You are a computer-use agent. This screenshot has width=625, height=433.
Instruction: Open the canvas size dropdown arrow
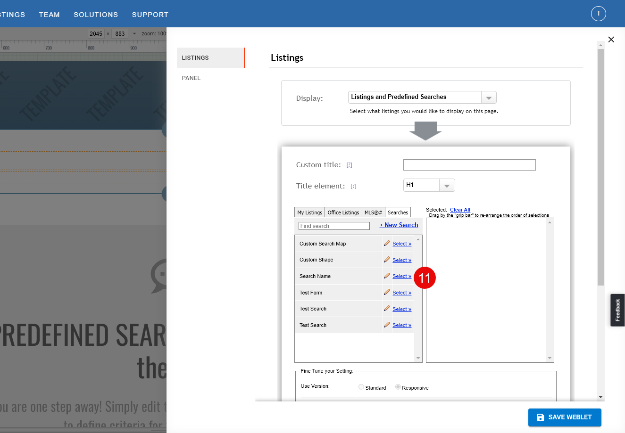[x=134, y=34]
